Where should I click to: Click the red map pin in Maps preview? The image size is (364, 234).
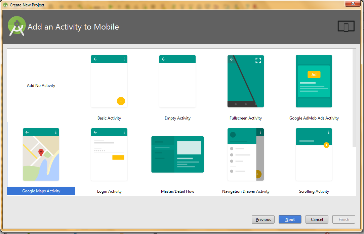[41, 153]
